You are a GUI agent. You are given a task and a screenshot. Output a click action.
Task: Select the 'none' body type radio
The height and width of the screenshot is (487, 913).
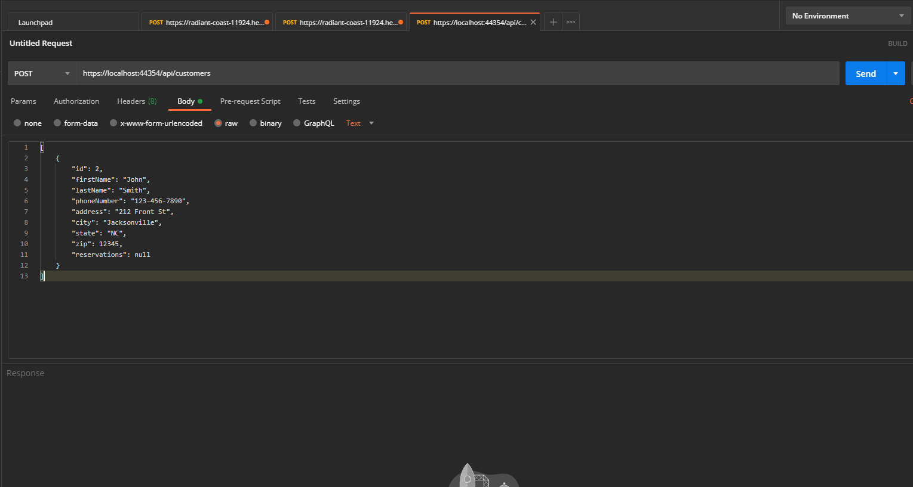(17, 123)
